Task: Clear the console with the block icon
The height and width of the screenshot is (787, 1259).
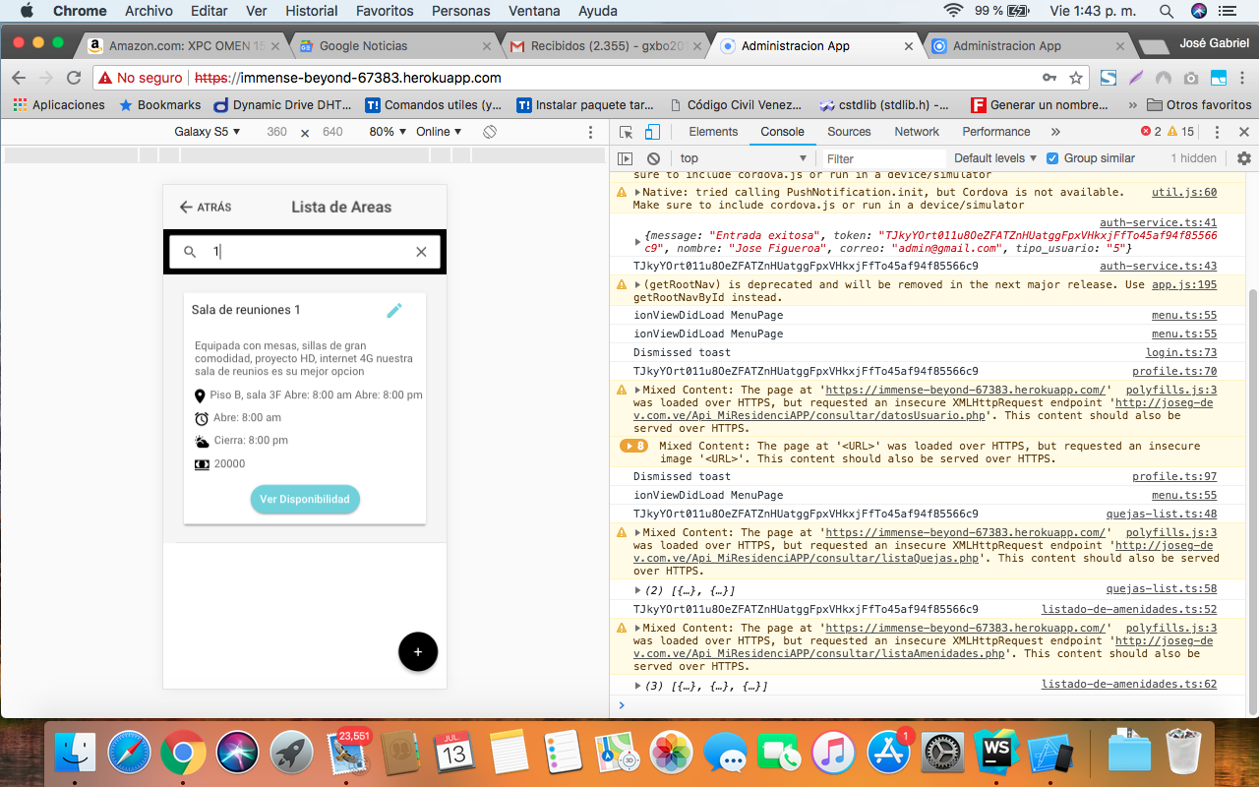Action: pos(653,158)
